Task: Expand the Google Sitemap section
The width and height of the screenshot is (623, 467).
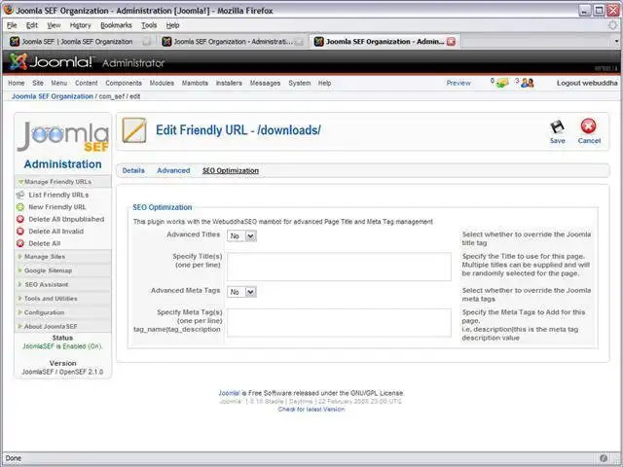Action: pos(62,270)
